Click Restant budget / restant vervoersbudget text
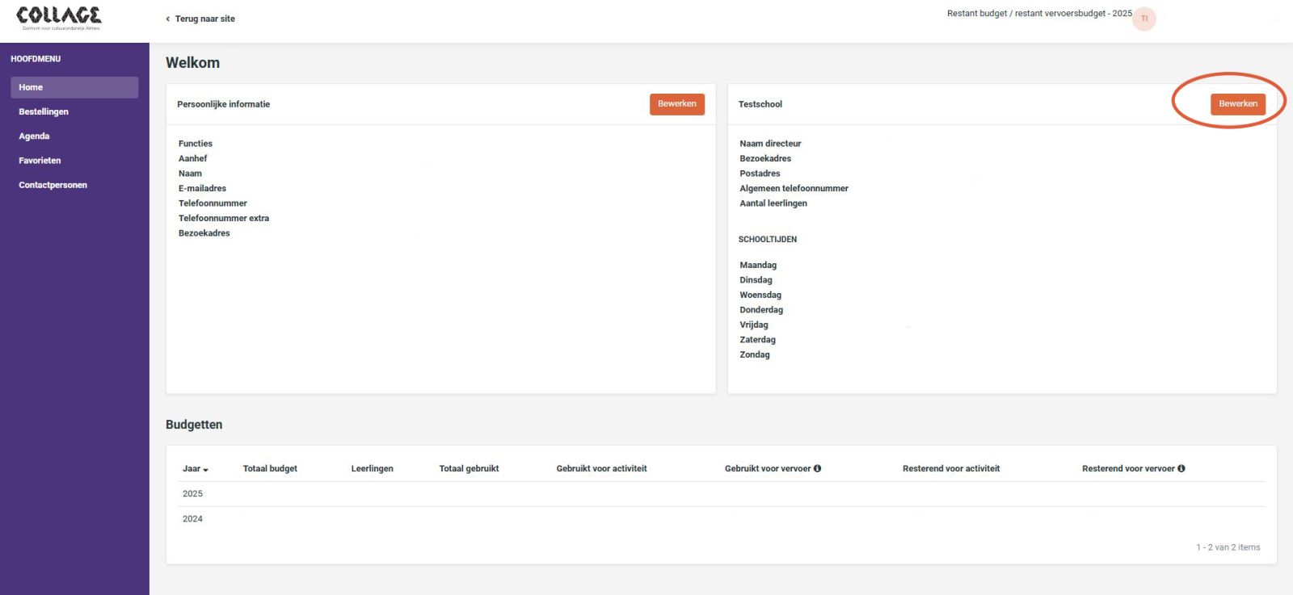 (1039, 14)
